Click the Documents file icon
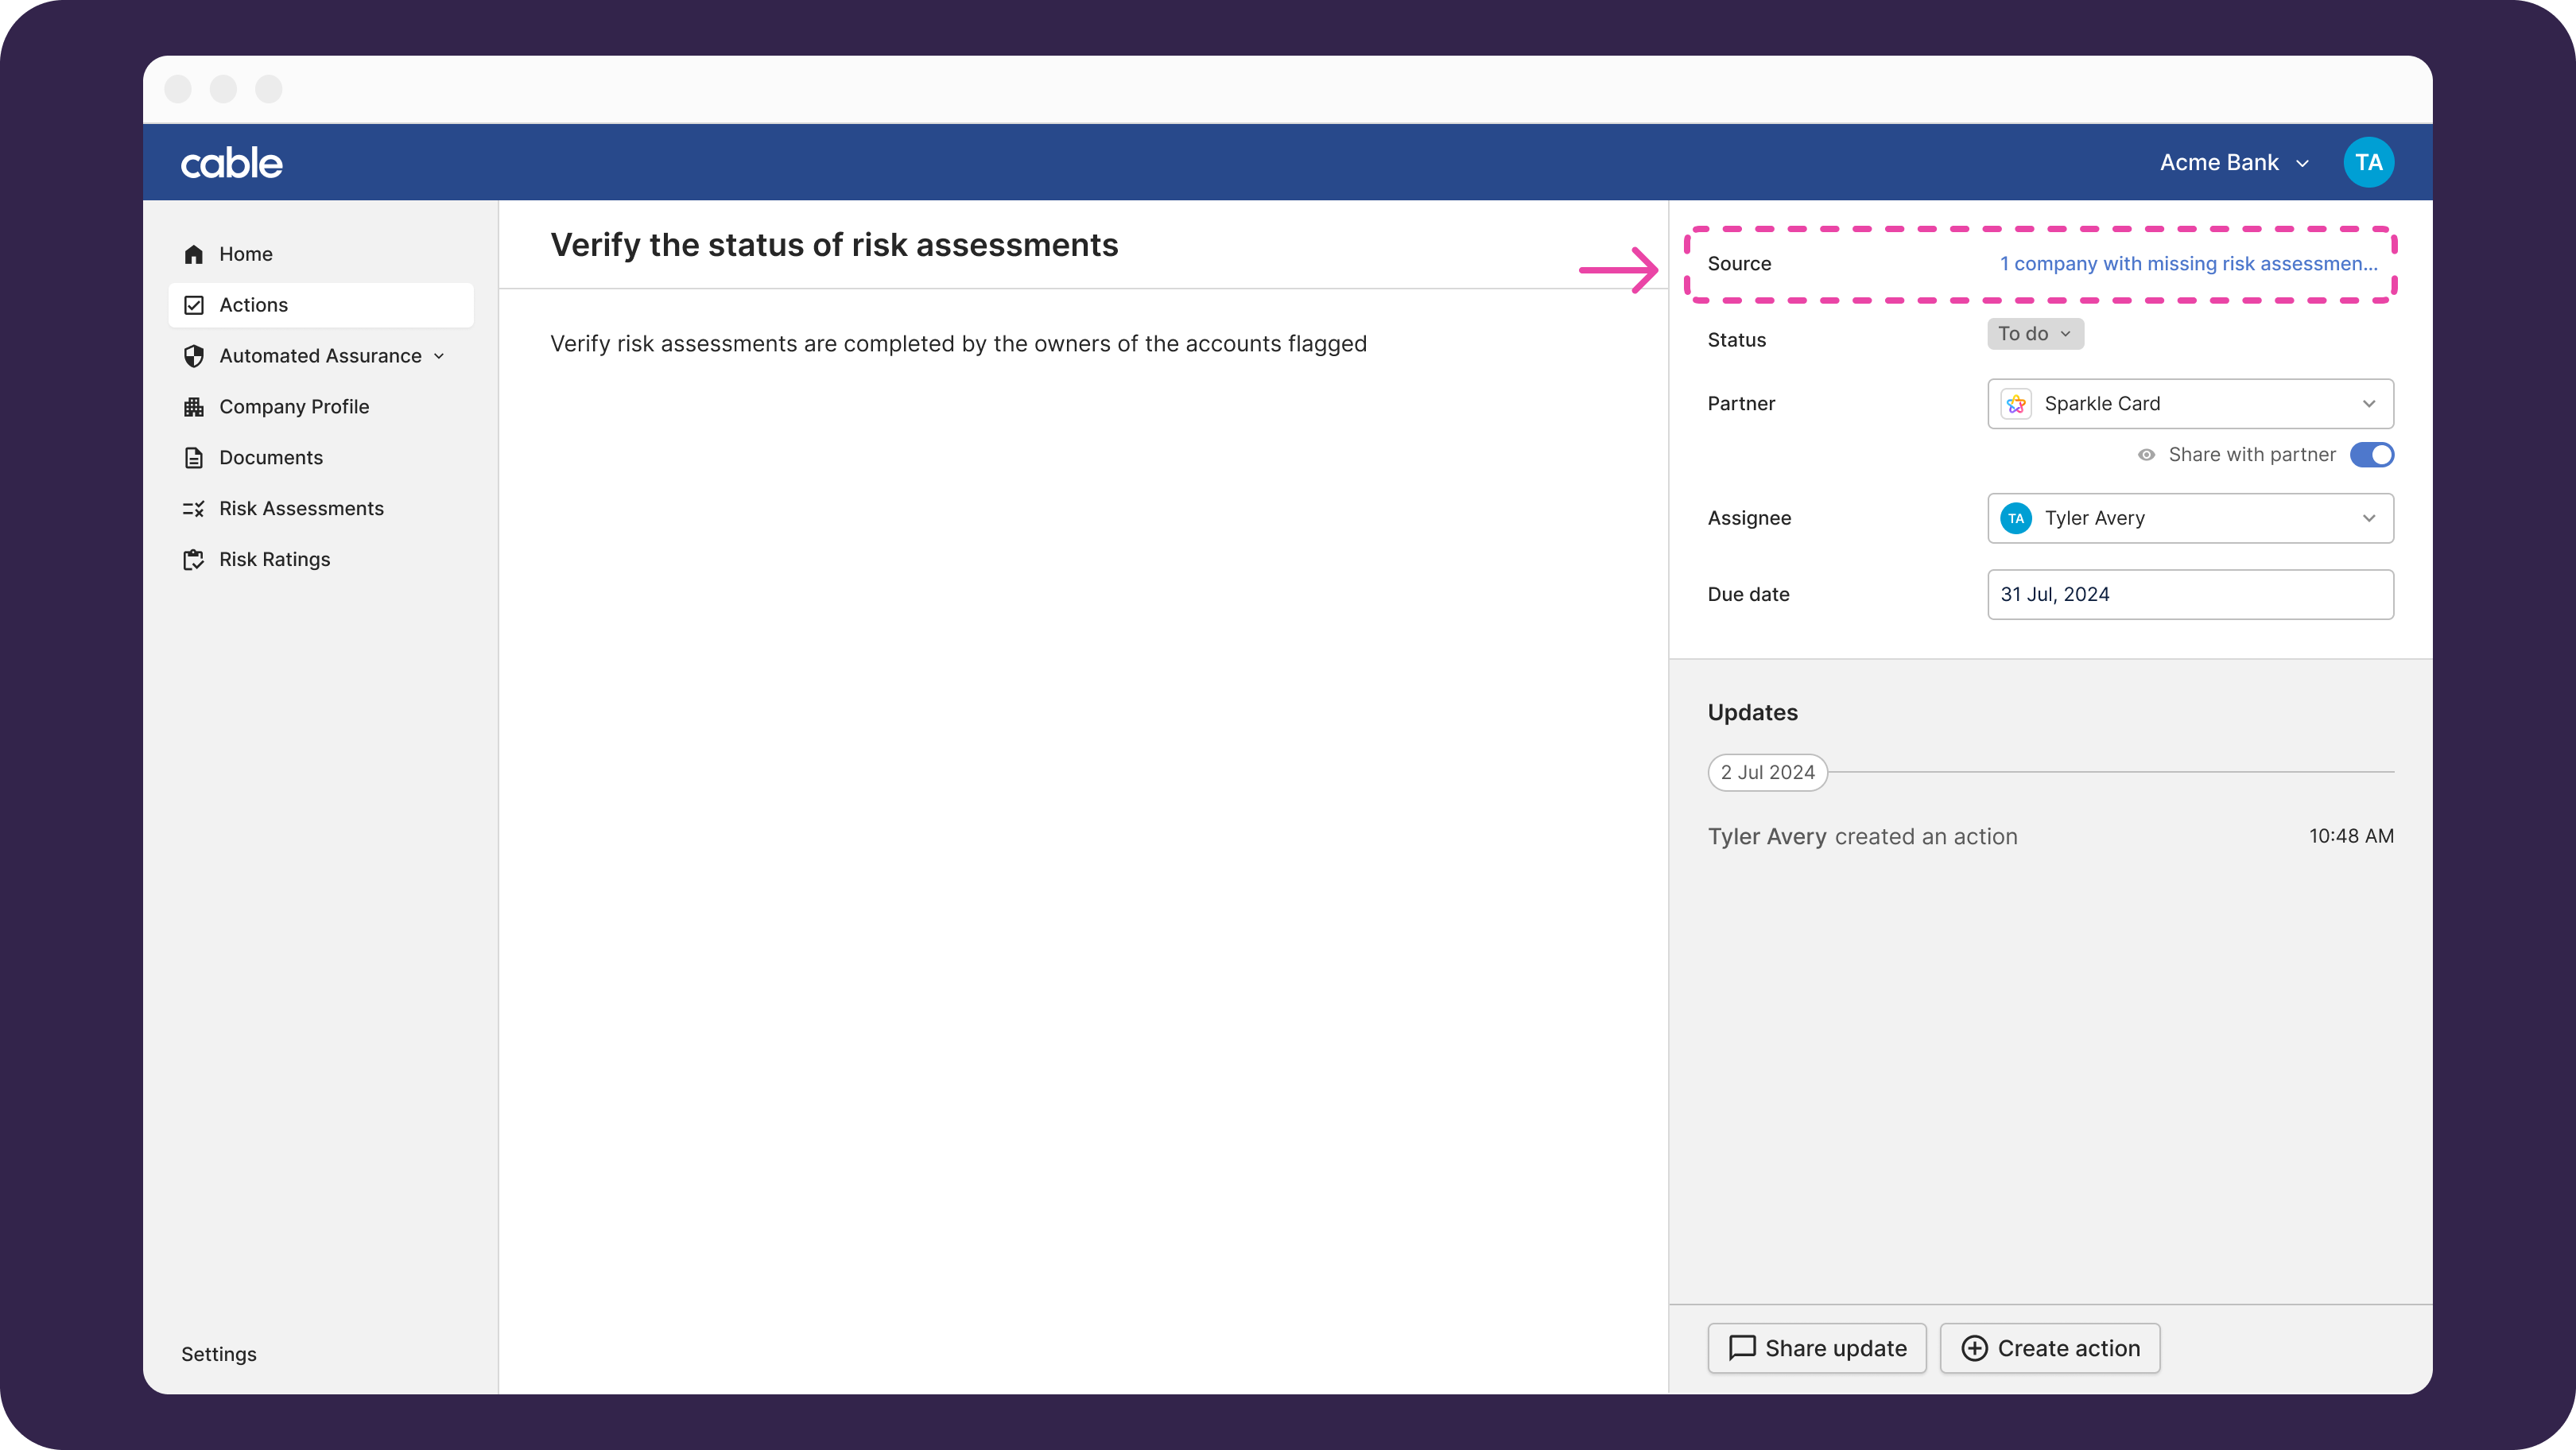Screen dimensions: 2576x1450 click(194, 458)
